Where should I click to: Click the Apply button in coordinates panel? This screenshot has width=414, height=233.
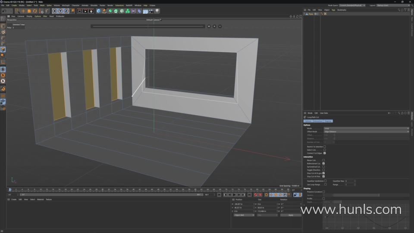291,215
